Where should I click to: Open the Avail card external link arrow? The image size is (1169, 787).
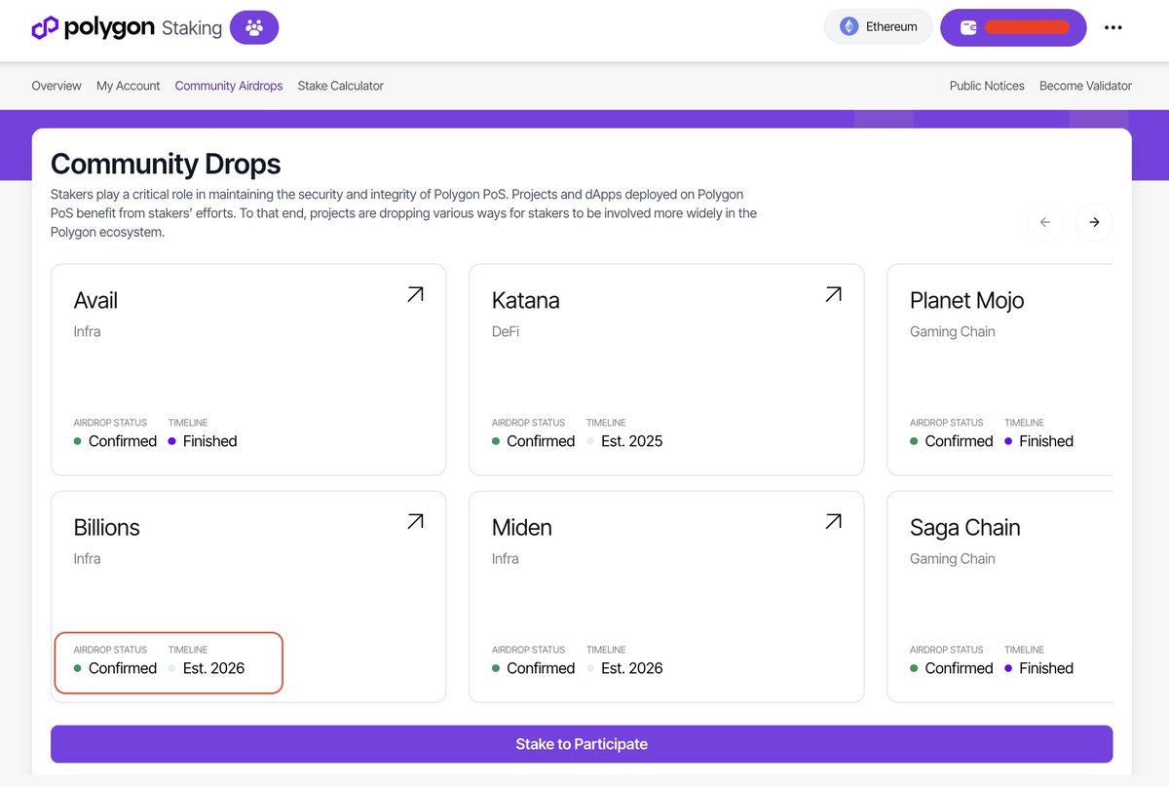(415, 294)
